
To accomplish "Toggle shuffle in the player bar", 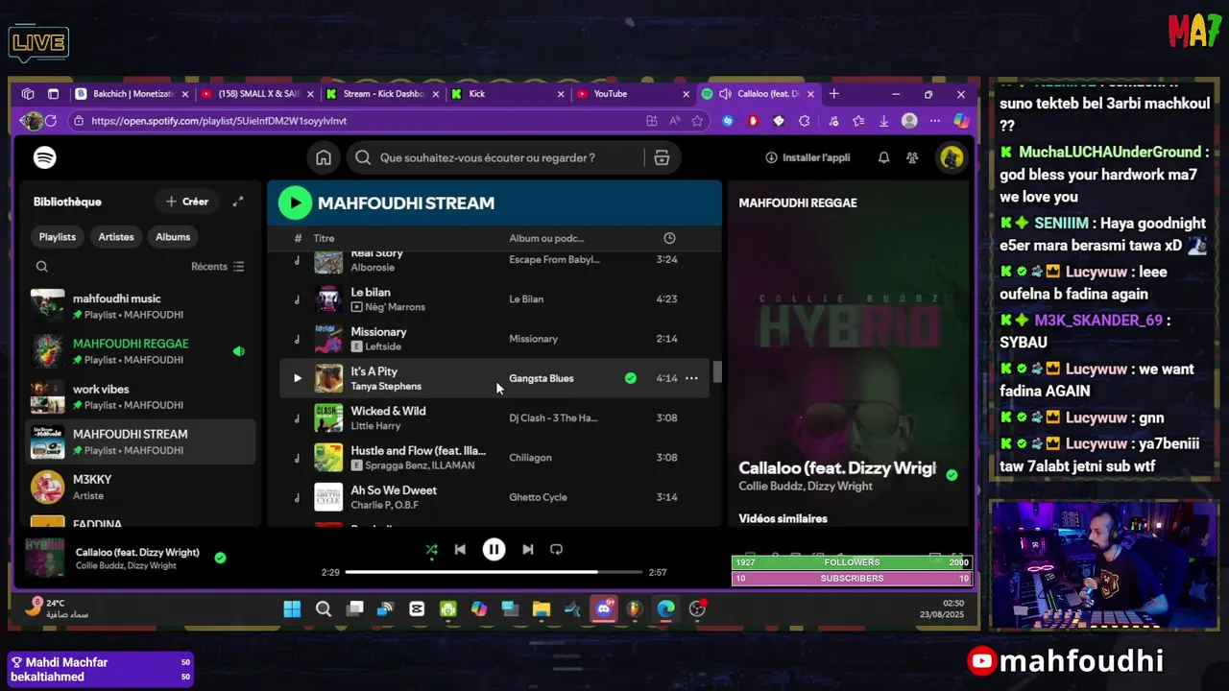I will pyautogui.click(x=431, y=550).
